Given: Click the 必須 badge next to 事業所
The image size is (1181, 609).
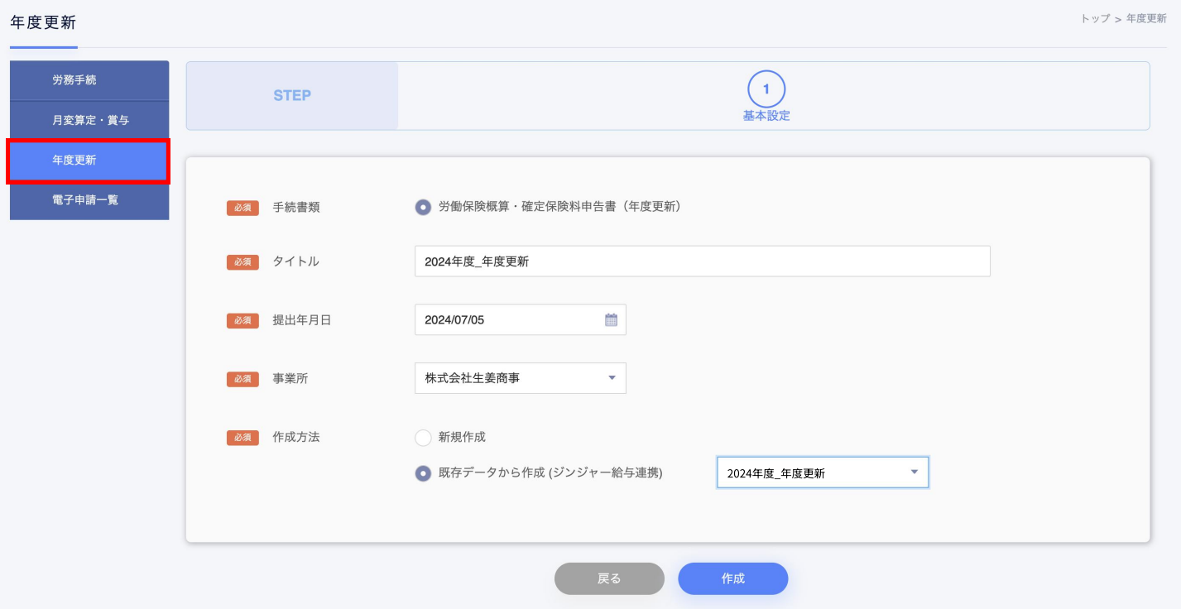Looking at the screenshot, I should click(x=242, y=379).
